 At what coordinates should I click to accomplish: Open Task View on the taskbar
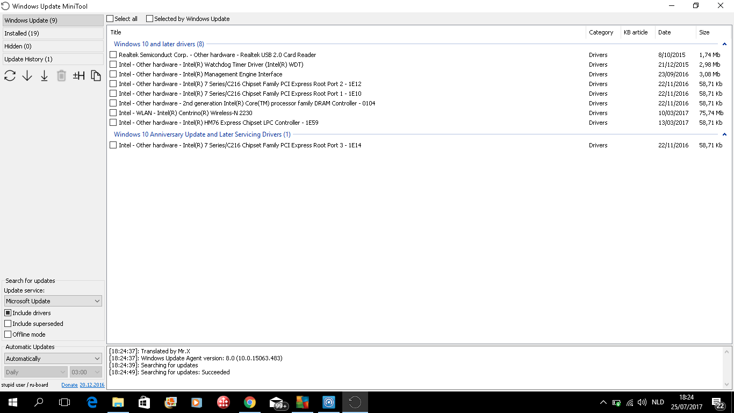point(64,402)
